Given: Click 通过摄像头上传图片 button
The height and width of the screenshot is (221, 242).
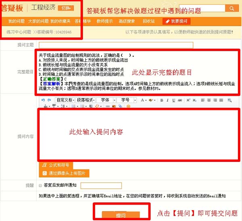Looking at the screenshot, I should coord(64,173).
